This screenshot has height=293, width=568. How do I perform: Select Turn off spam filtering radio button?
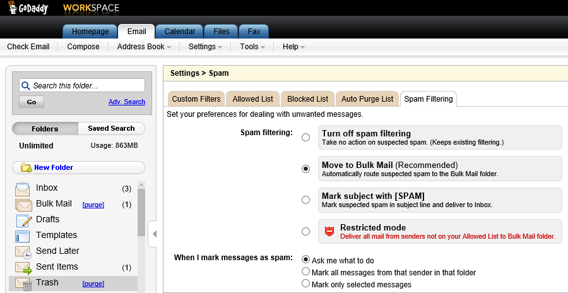coord(306,137)
